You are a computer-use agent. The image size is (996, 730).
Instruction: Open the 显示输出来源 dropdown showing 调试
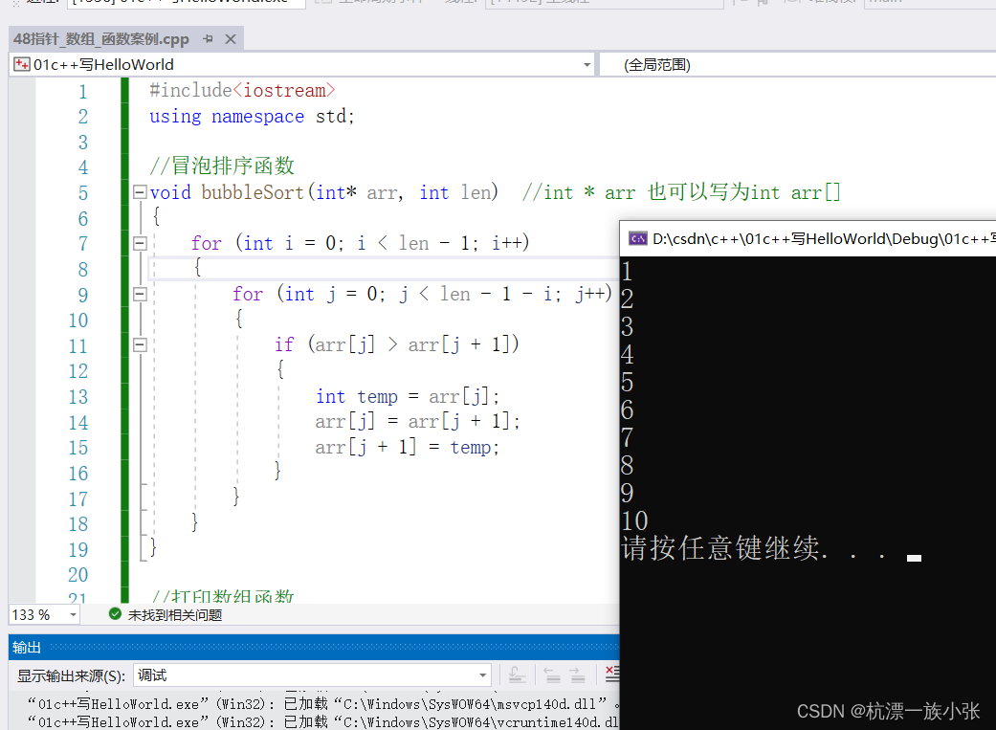pos(312,675)
